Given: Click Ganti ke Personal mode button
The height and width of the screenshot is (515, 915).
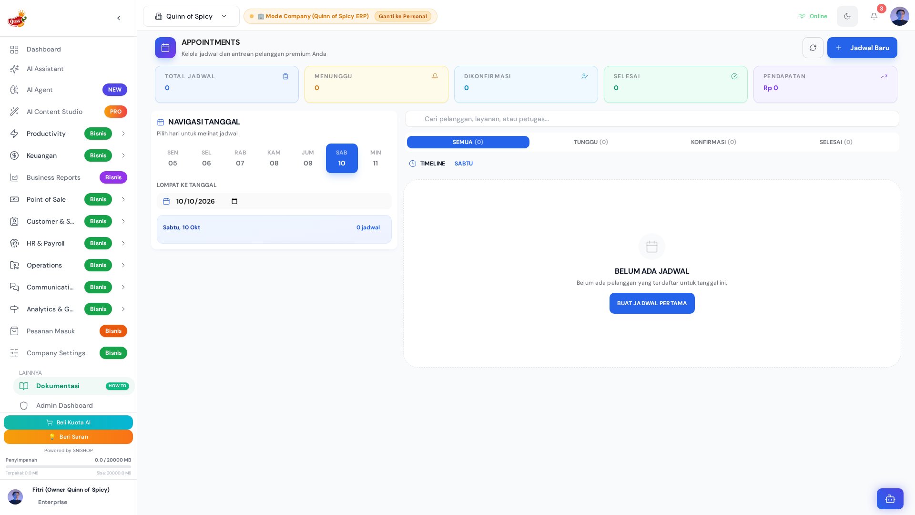Looking at the screenshot, I should point(403,16).
